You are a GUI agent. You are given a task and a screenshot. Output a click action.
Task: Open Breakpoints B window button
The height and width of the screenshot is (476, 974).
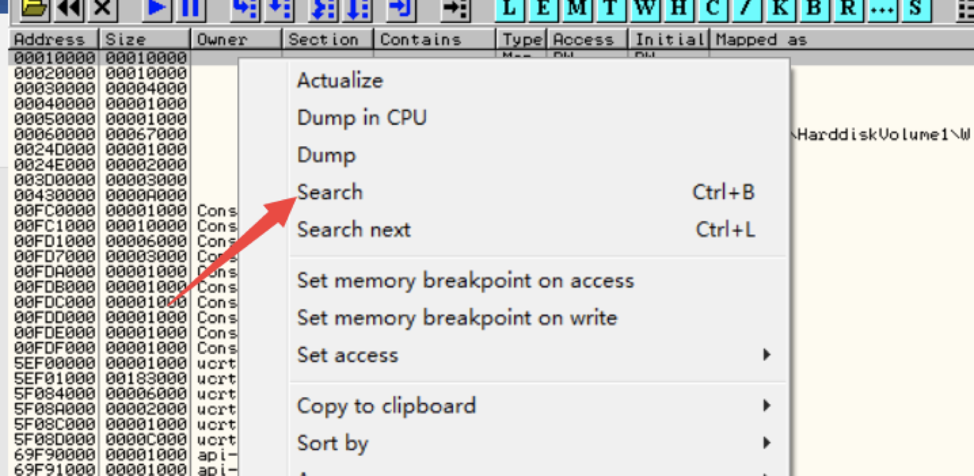click(x=814, y=10)
